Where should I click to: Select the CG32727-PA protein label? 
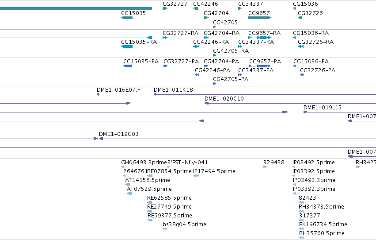(x=181, y=62)
